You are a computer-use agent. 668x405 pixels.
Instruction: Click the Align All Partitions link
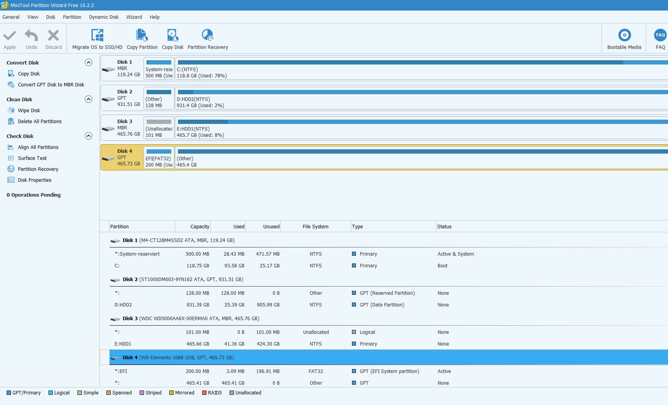click(38, 147)
